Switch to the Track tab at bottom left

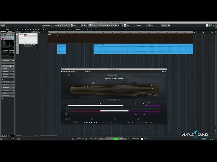(x=3, y=136)
